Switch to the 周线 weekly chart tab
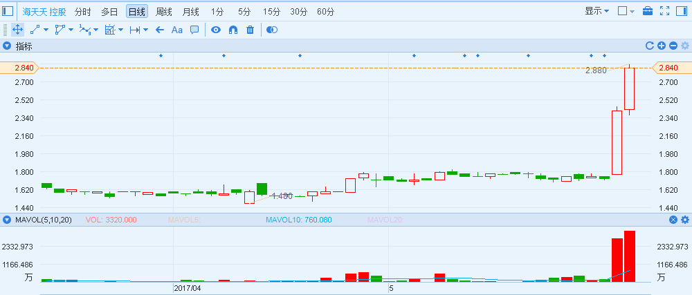Image resolution: width=692 pixels, height=295 pixels. pyautogui.click(x=164, y=12)
